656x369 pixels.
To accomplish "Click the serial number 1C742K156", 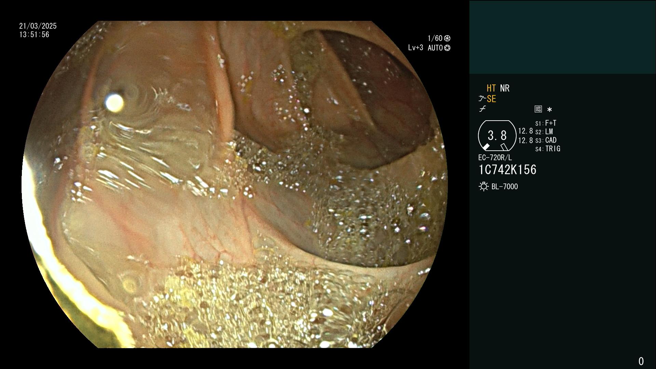I will 508,170.
